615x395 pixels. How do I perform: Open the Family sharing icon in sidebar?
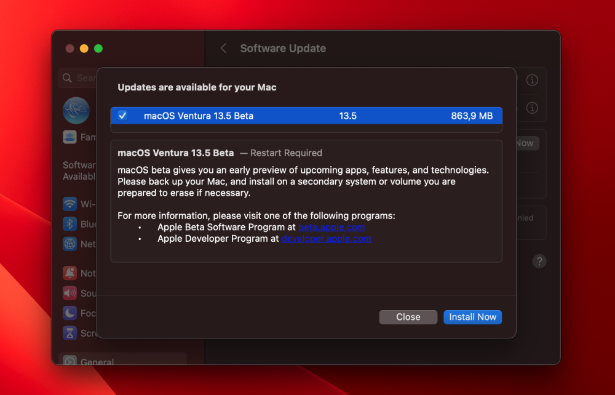coord(70,137)
